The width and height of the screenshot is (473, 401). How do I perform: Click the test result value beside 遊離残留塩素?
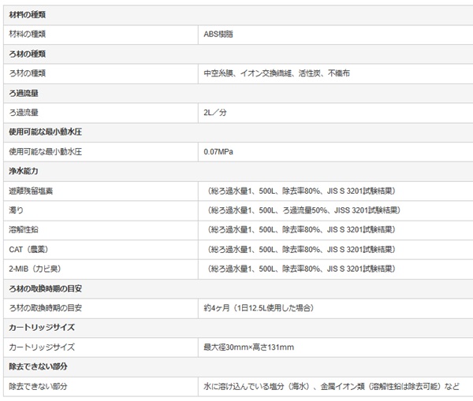(x=302, y=191)
